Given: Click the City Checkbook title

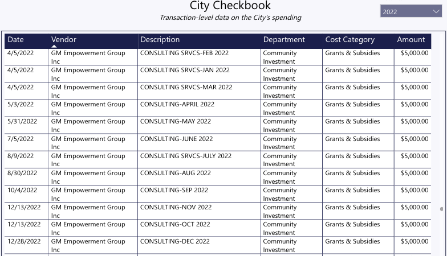Looking at the screenshot, I should [x=230, y=6].
